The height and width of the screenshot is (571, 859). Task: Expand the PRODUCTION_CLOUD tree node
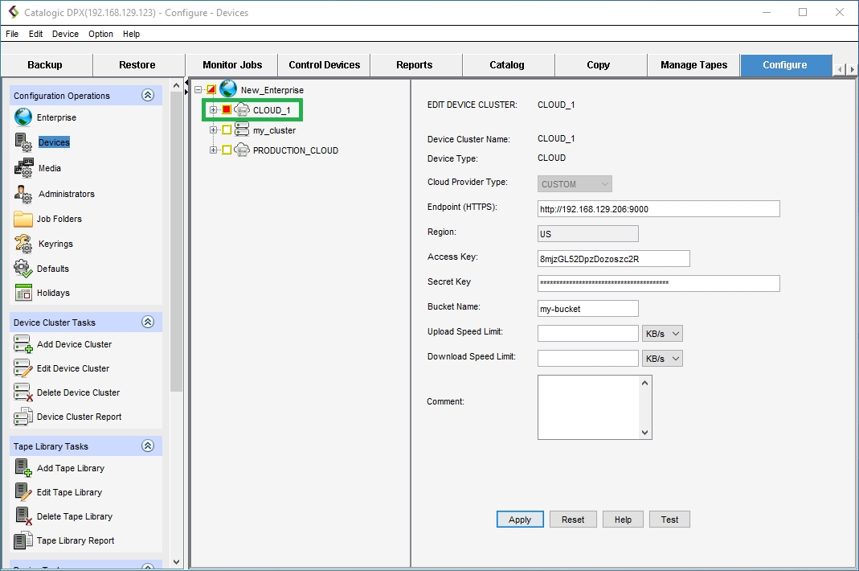[214, 150]
